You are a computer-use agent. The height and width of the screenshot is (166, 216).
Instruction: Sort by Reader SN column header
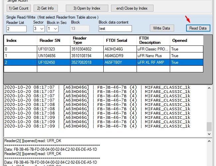(54, 40)
